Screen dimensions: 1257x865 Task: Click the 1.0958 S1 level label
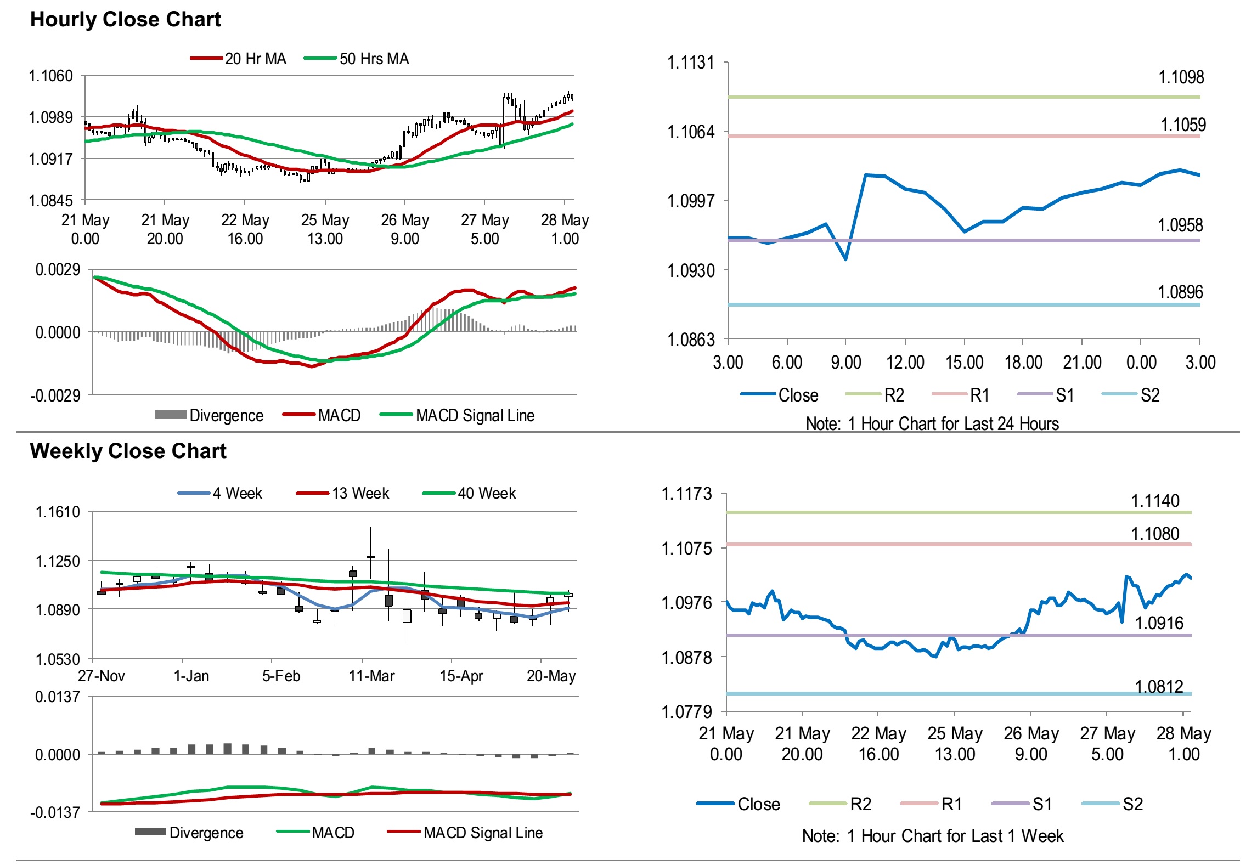tap(1180, 225)
